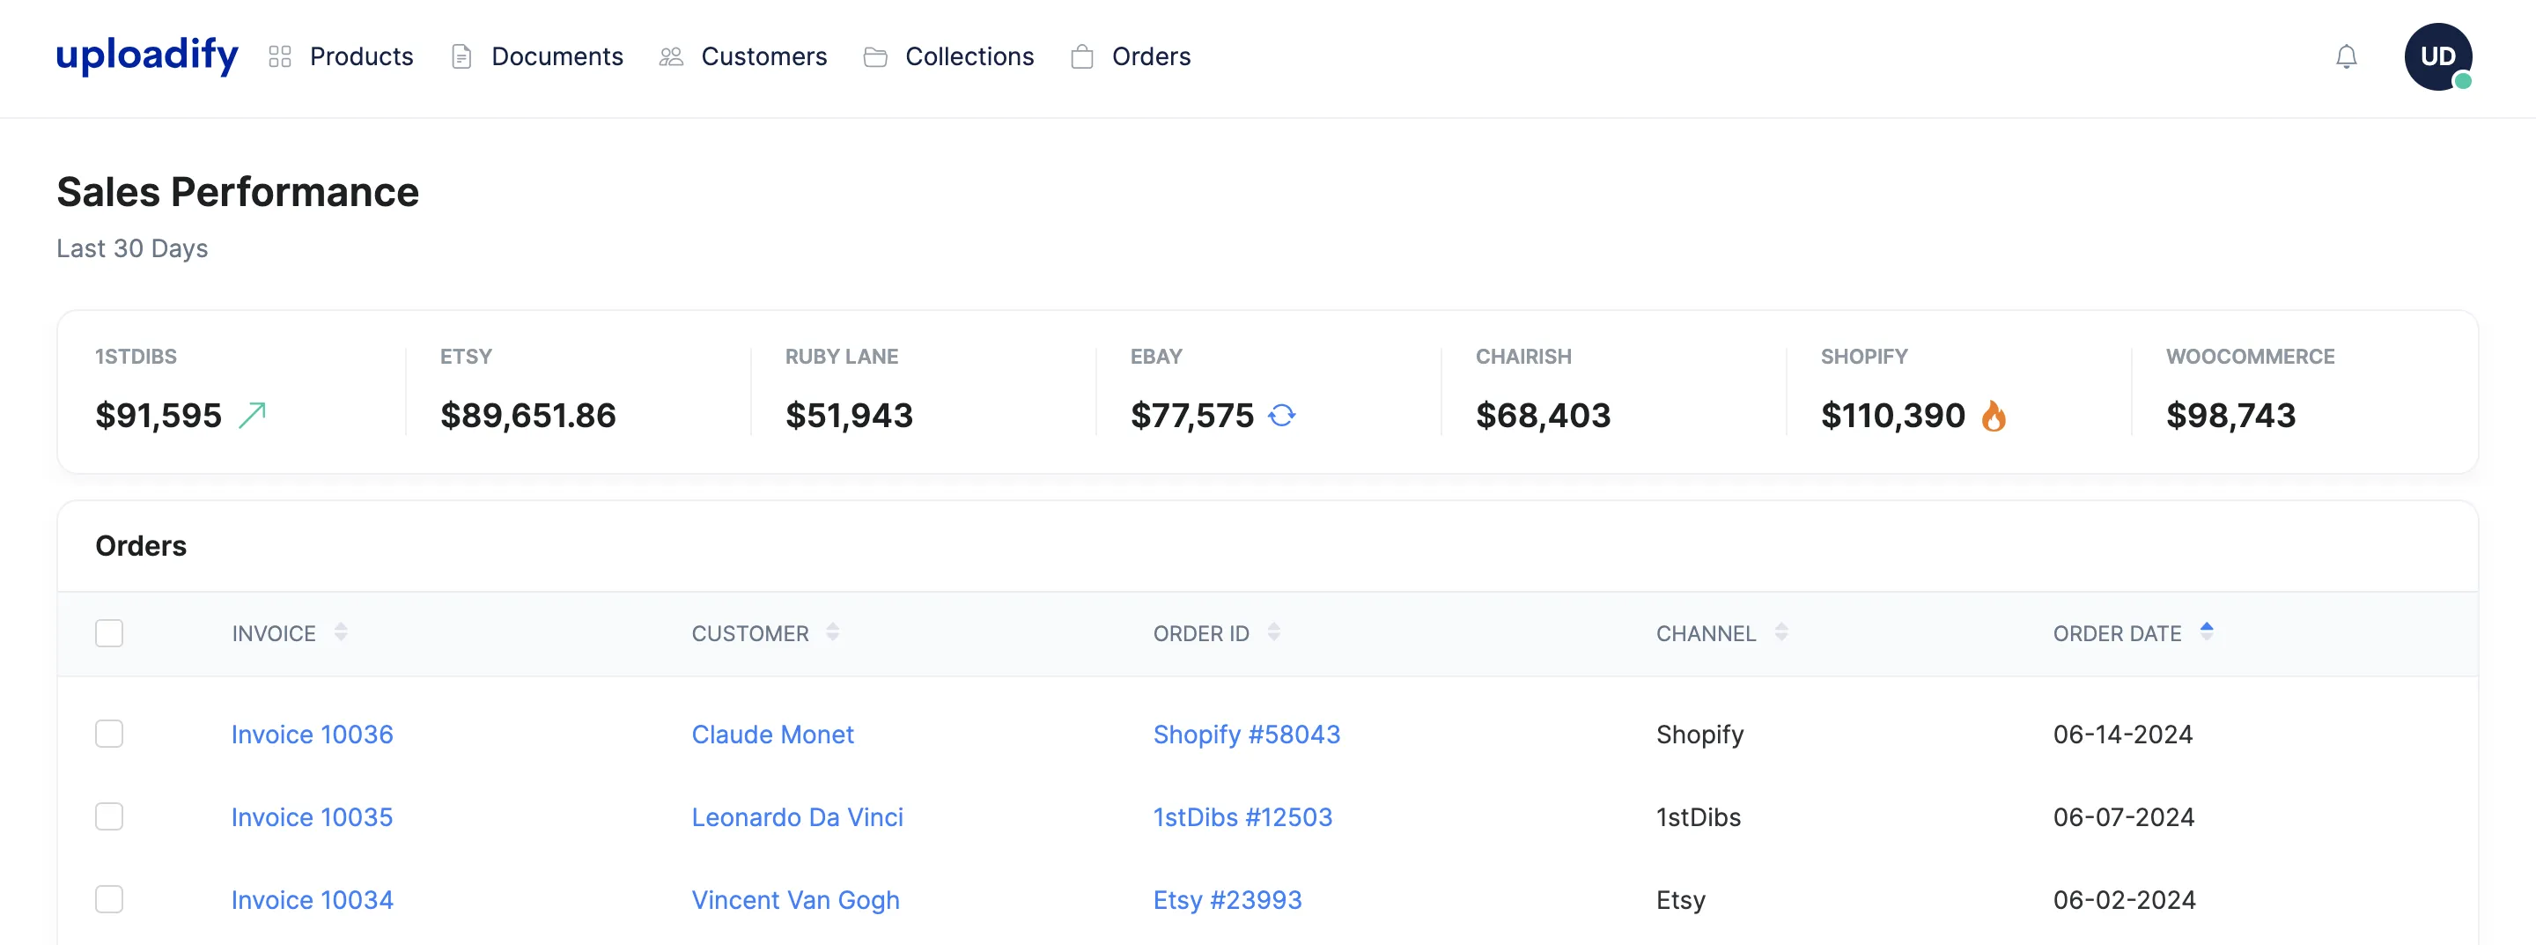Screen dimensions: 2536x945
Task: Open customer Vincent Van Gogh
Action: coord(795,900)
